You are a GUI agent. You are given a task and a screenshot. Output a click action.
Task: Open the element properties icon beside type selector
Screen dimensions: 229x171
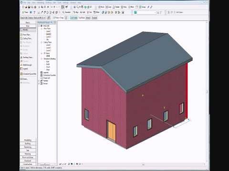(49, 18)
